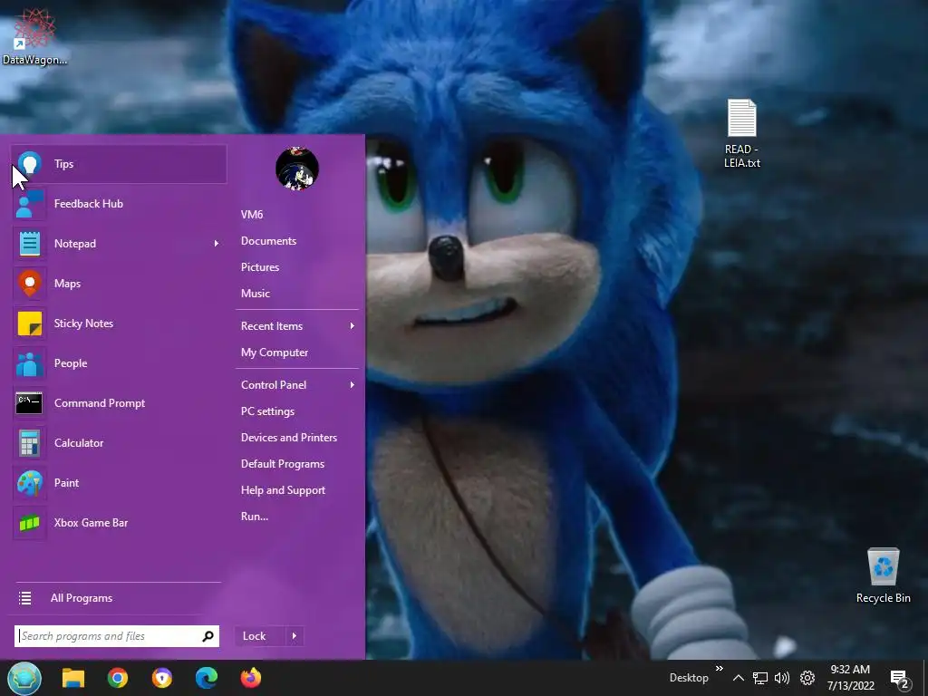Open My Computer
Viewport: 928px width, 696px height.
[275, 353]
